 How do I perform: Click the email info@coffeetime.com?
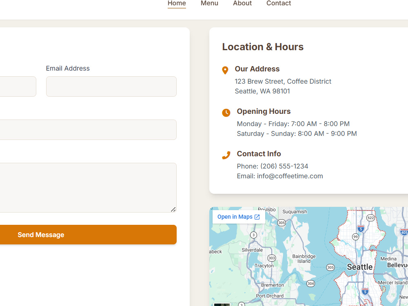point(290,176)
